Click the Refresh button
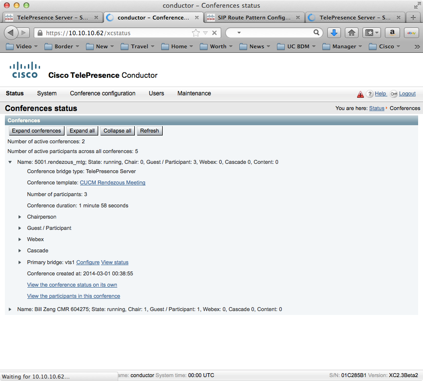 coord(149,131)
